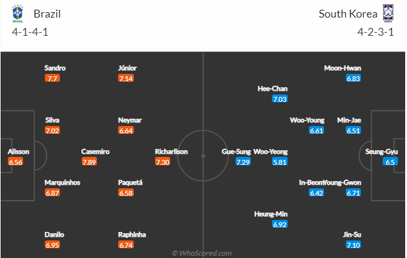The image size is (407, 258).
Task: Click Raphinha's 6.74 rating badge
Action: tap(126, 245)
